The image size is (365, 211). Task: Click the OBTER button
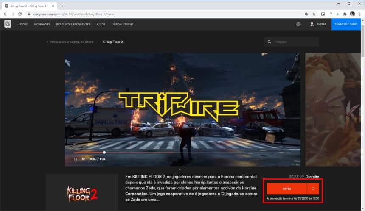point(287,189)
